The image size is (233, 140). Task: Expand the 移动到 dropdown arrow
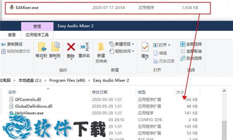click(42, 59)
